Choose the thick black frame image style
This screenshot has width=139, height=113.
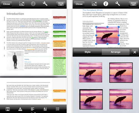coord(91,99)
